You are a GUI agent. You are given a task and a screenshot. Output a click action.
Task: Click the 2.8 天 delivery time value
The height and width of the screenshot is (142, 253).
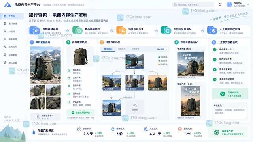(x=88, y=134)
